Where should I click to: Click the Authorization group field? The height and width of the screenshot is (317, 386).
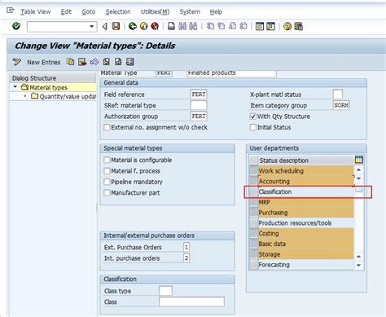tap(199, 116)
